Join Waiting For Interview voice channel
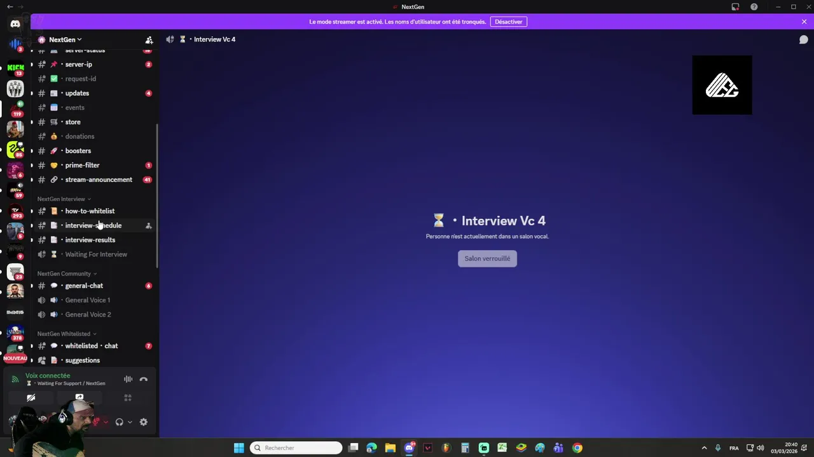Viewport: 814px width, 457px height. pyautogui.click(x=95, y=255)
